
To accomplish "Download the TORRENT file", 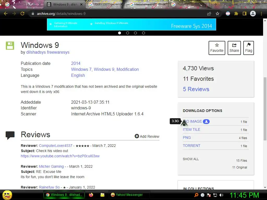I will [192, 146].
